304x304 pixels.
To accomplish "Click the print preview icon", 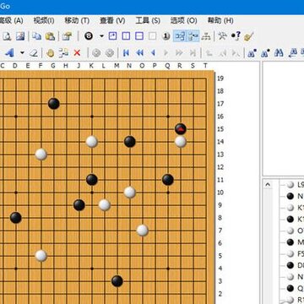I will [7, 36].
